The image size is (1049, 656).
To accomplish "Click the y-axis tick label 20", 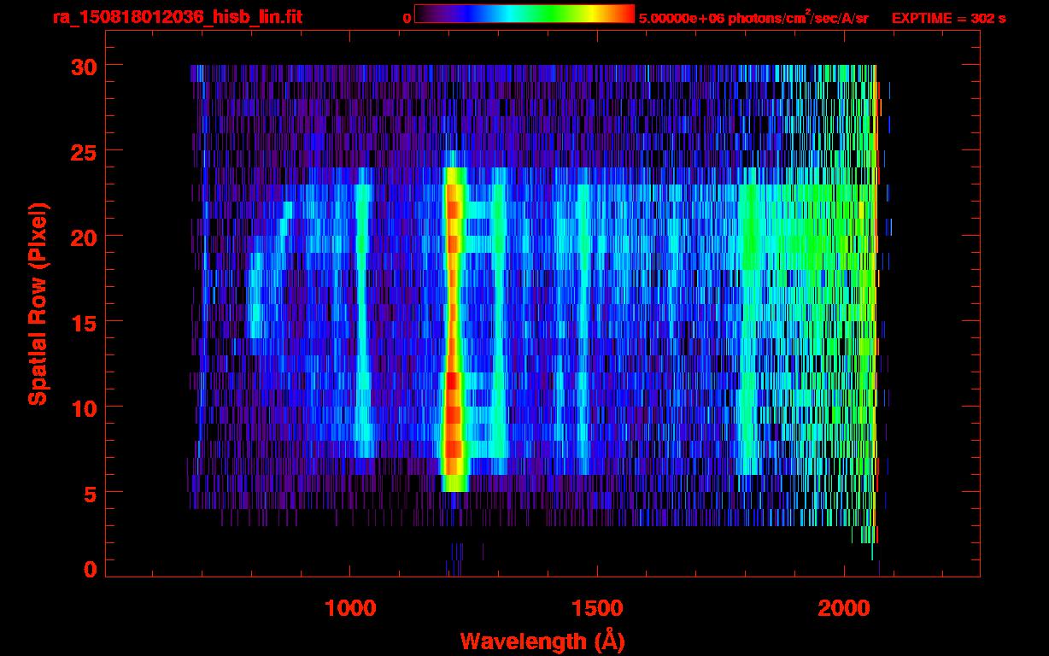I will pyautogui.click(x=83, y=237).
